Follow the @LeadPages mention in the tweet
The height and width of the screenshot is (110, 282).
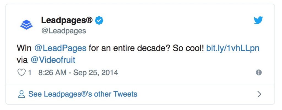click(x=60, y=48)
